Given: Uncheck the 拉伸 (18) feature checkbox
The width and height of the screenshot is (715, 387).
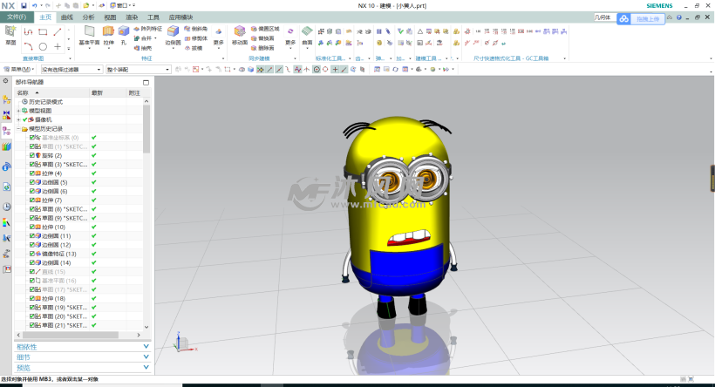Looking at the screenshot, I should 32,299.
